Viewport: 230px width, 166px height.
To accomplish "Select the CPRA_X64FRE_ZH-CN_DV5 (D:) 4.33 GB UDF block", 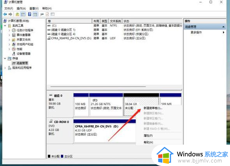I will click(105, 131).
